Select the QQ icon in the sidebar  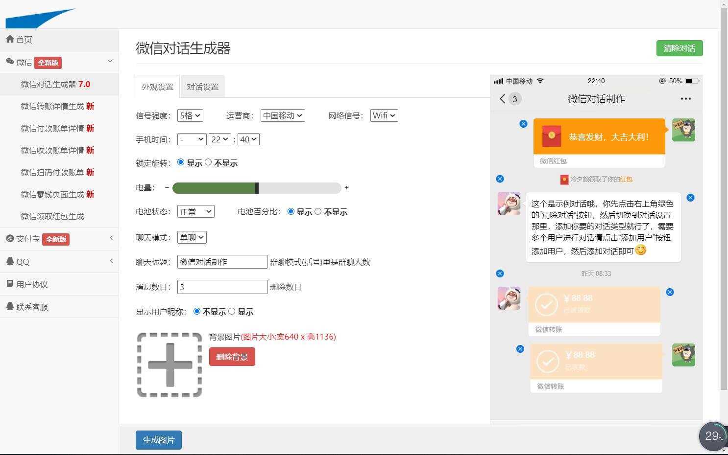click(x=11, y=261)
